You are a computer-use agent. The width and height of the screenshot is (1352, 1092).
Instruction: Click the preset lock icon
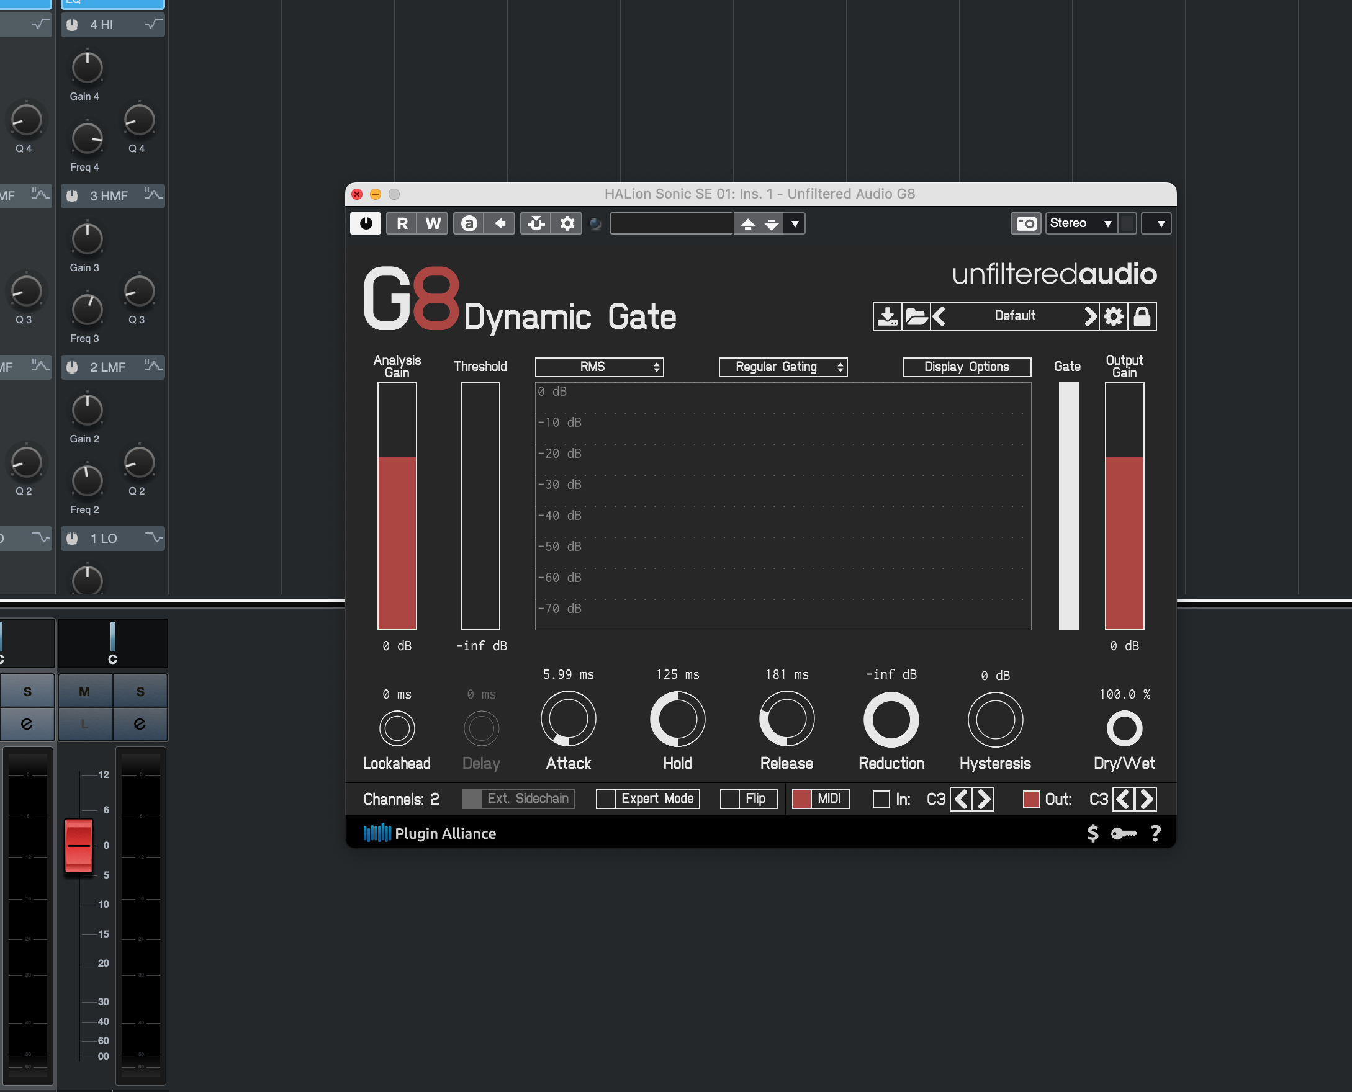click(x=1142, y=316)
